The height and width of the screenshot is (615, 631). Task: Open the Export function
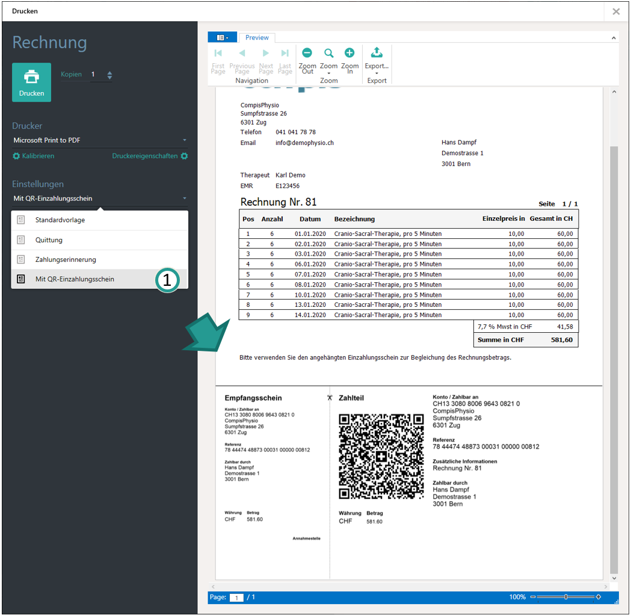[x=377, y=60]
